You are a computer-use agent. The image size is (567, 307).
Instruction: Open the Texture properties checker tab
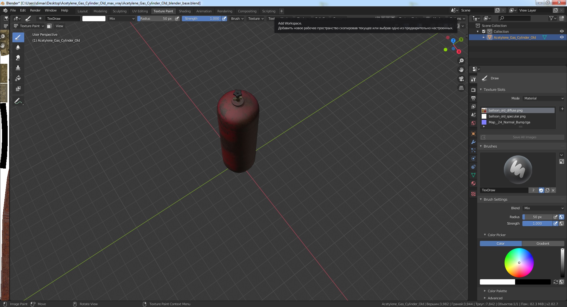pyautogui.click(x=473, y=194)
